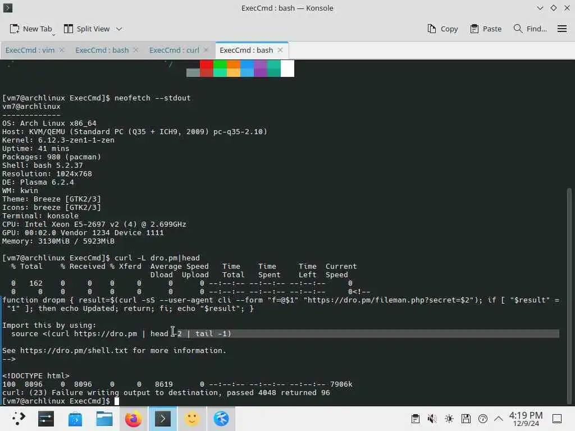Image resolution: width=575 pixels, height=431 pixels.
Task: Click the keep-above diamond button in title bar
Action: pyautogui.click(x=553, y=8)
